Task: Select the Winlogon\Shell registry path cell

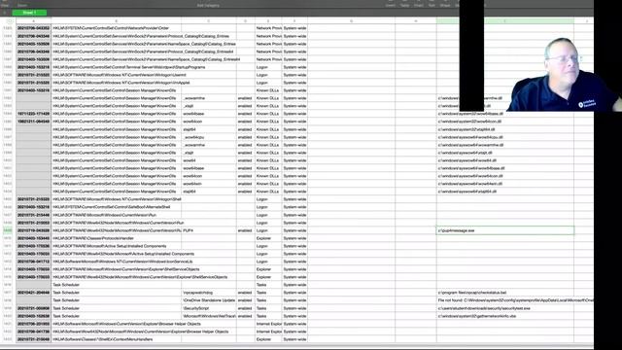Action: [x=117, y=199]
